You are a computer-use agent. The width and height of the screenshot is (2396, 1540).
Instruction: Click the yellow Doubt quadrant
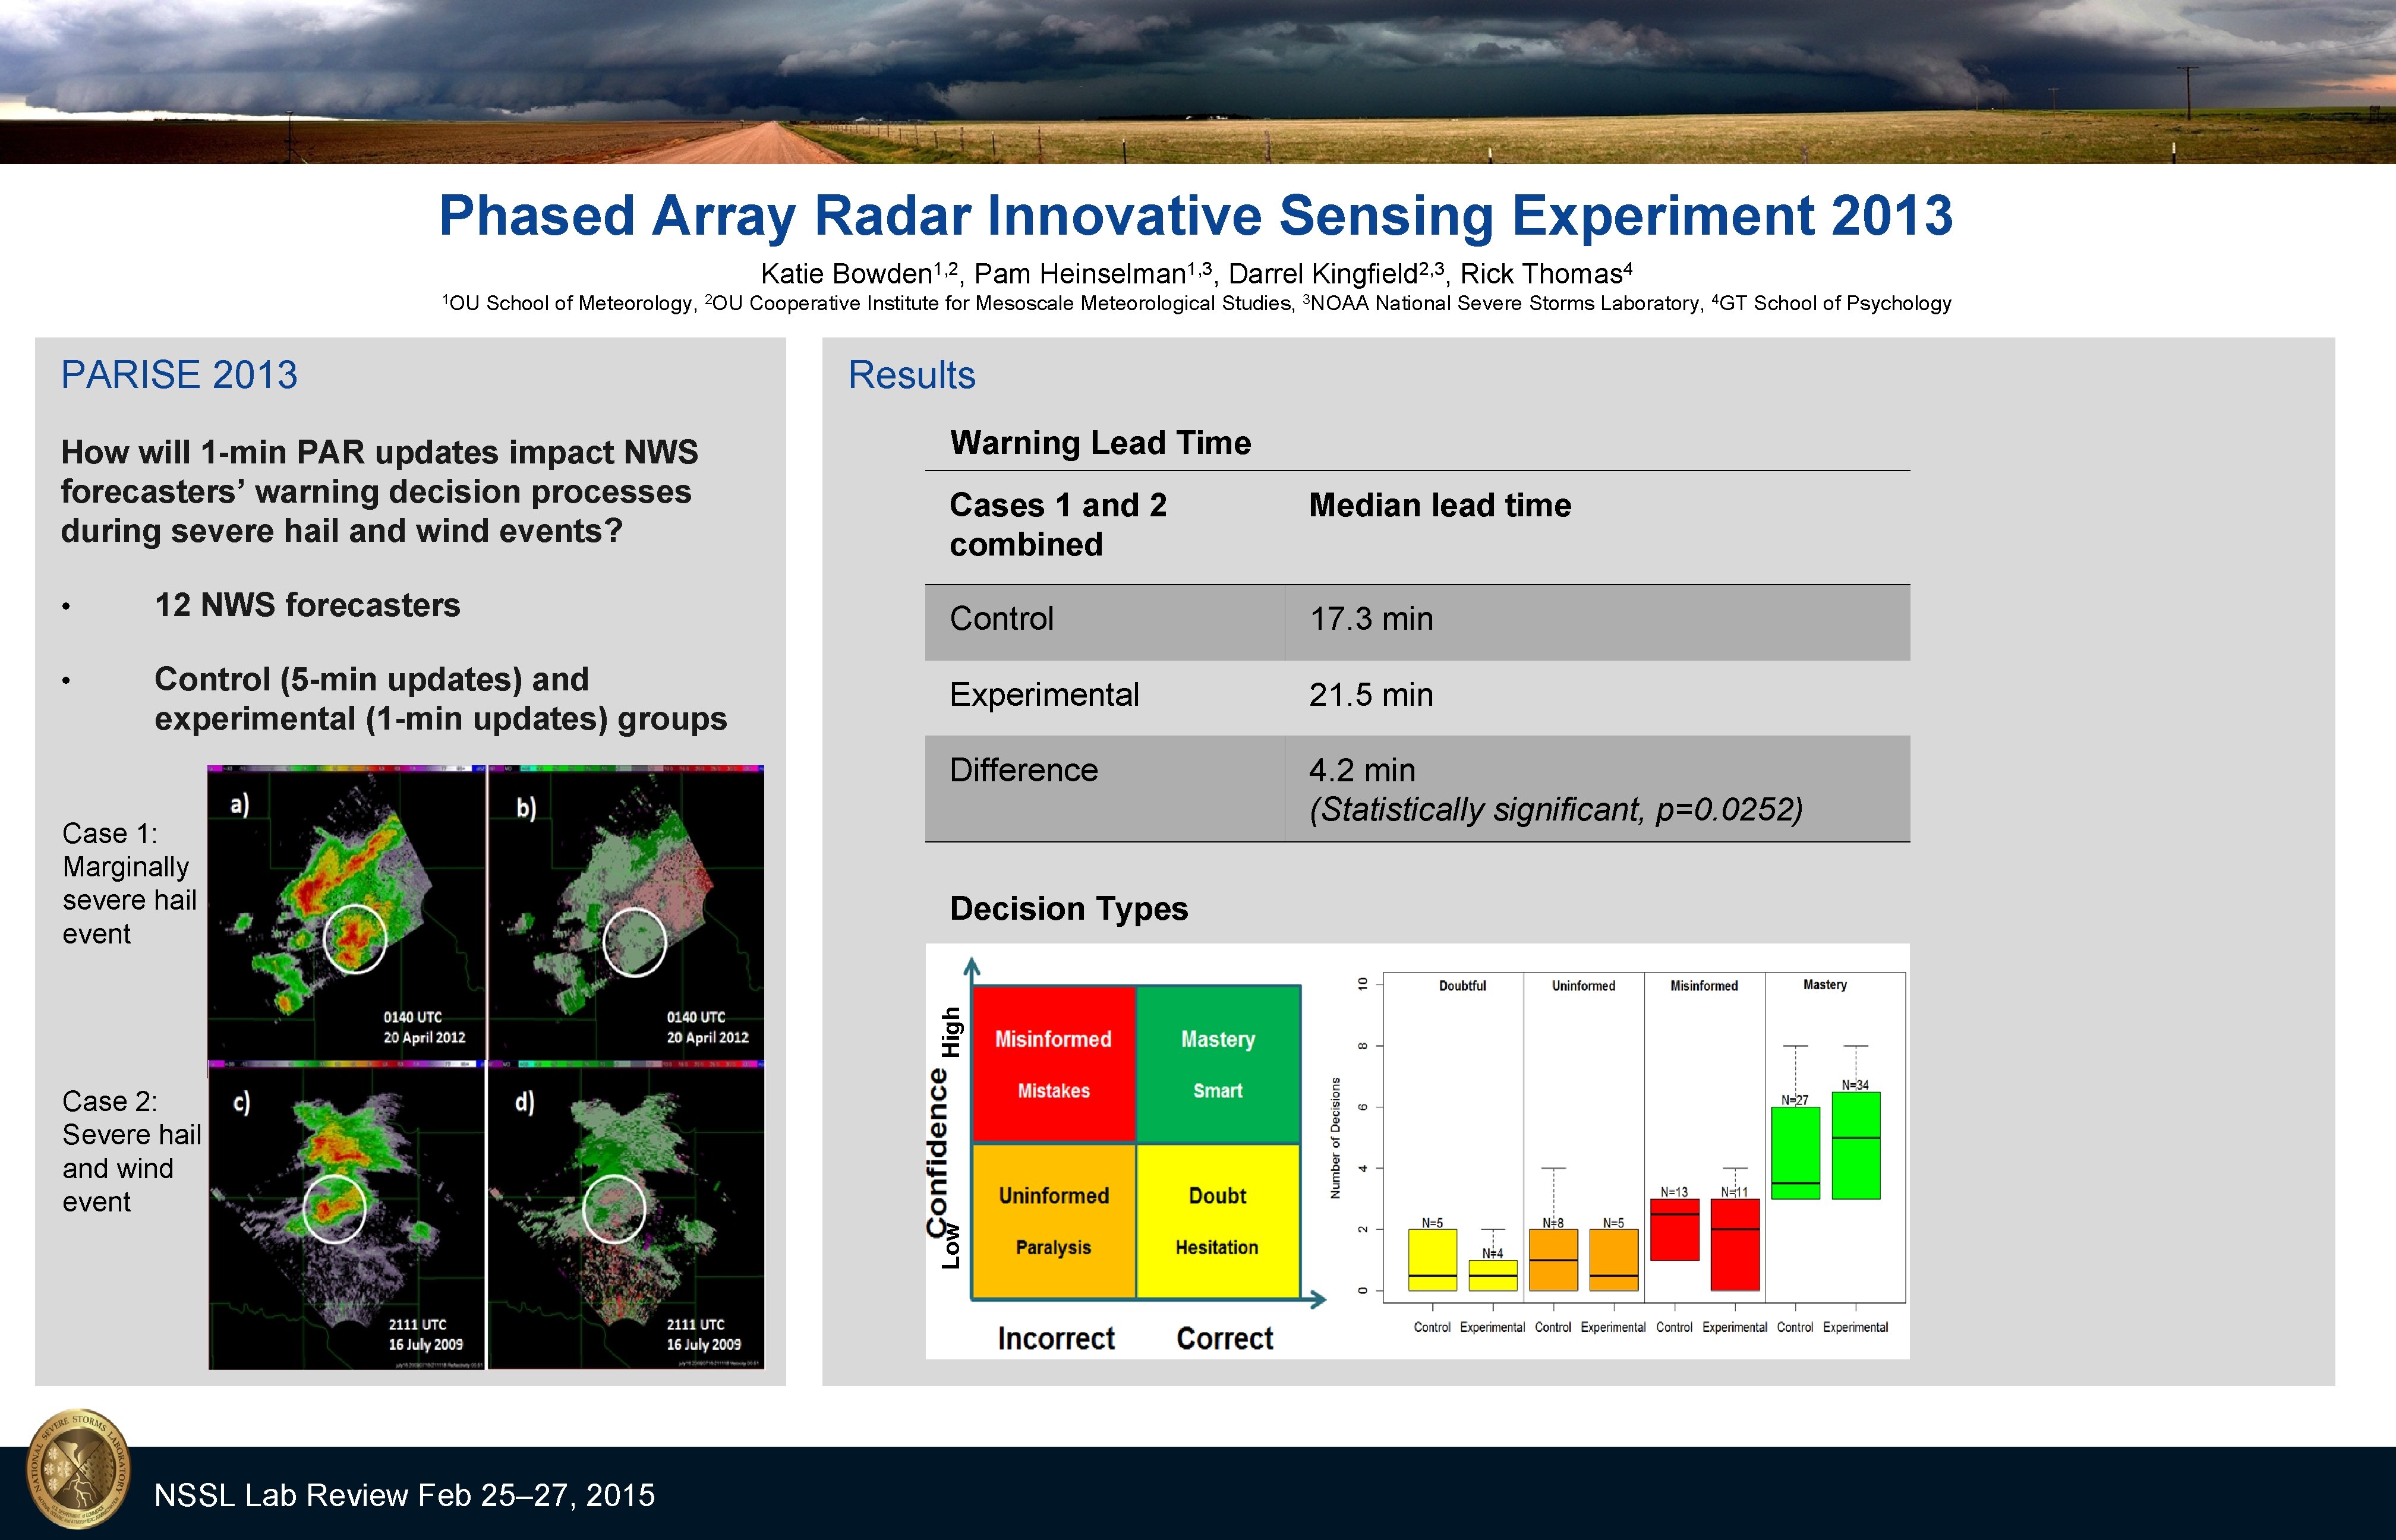(x=1217, y=1220)
